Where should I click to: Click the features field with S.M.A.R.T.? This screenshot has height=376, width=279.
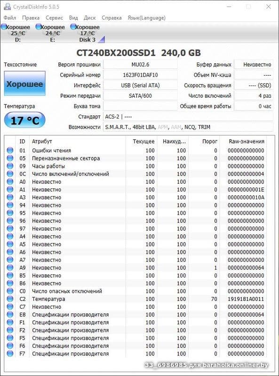tap(188, 127)
